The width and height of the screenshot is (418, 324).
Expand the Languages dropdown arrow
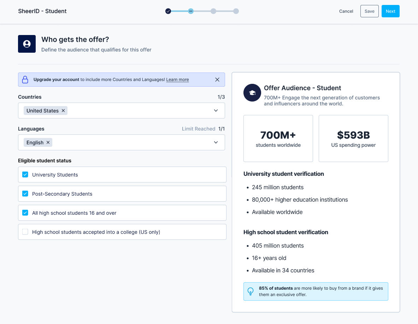tap(216, 143)
